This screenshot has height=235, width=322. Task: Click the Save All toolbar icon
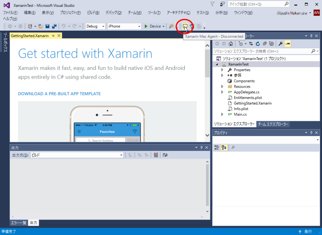pyautogui.click(x=54, y=26)
